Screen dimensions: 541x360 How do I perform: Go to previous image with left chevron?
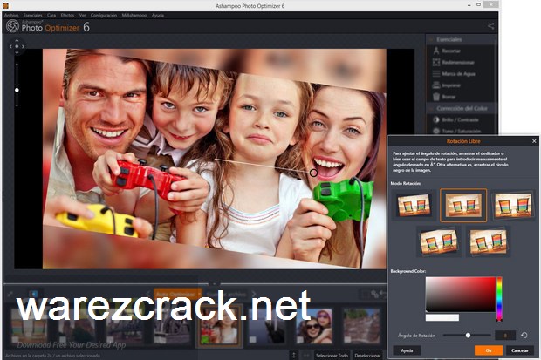(148, 294)
